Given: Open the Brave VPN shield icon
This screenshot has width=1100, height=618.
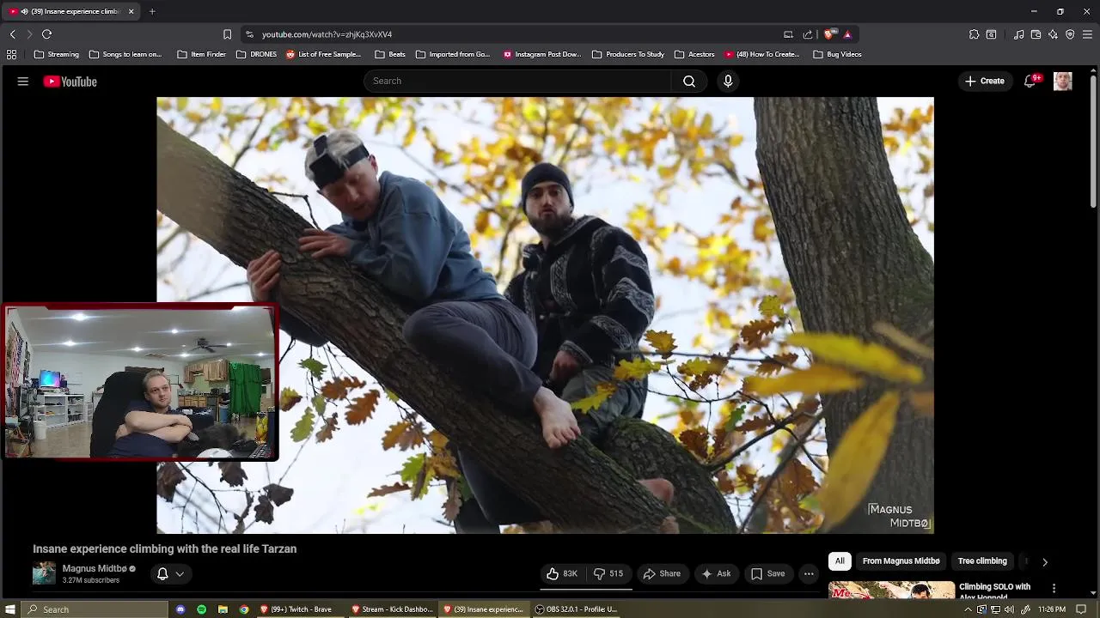Looking at the screenshot, I should point(1070,34).
